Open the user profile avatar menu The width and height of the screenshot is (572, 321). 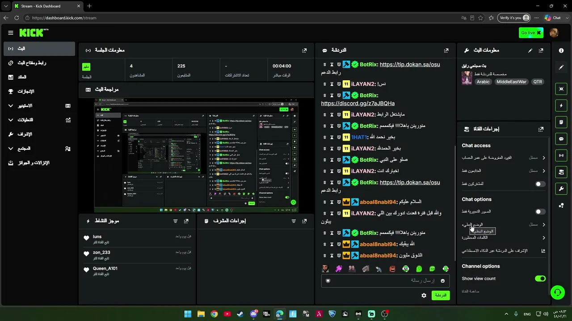[554, 33]
